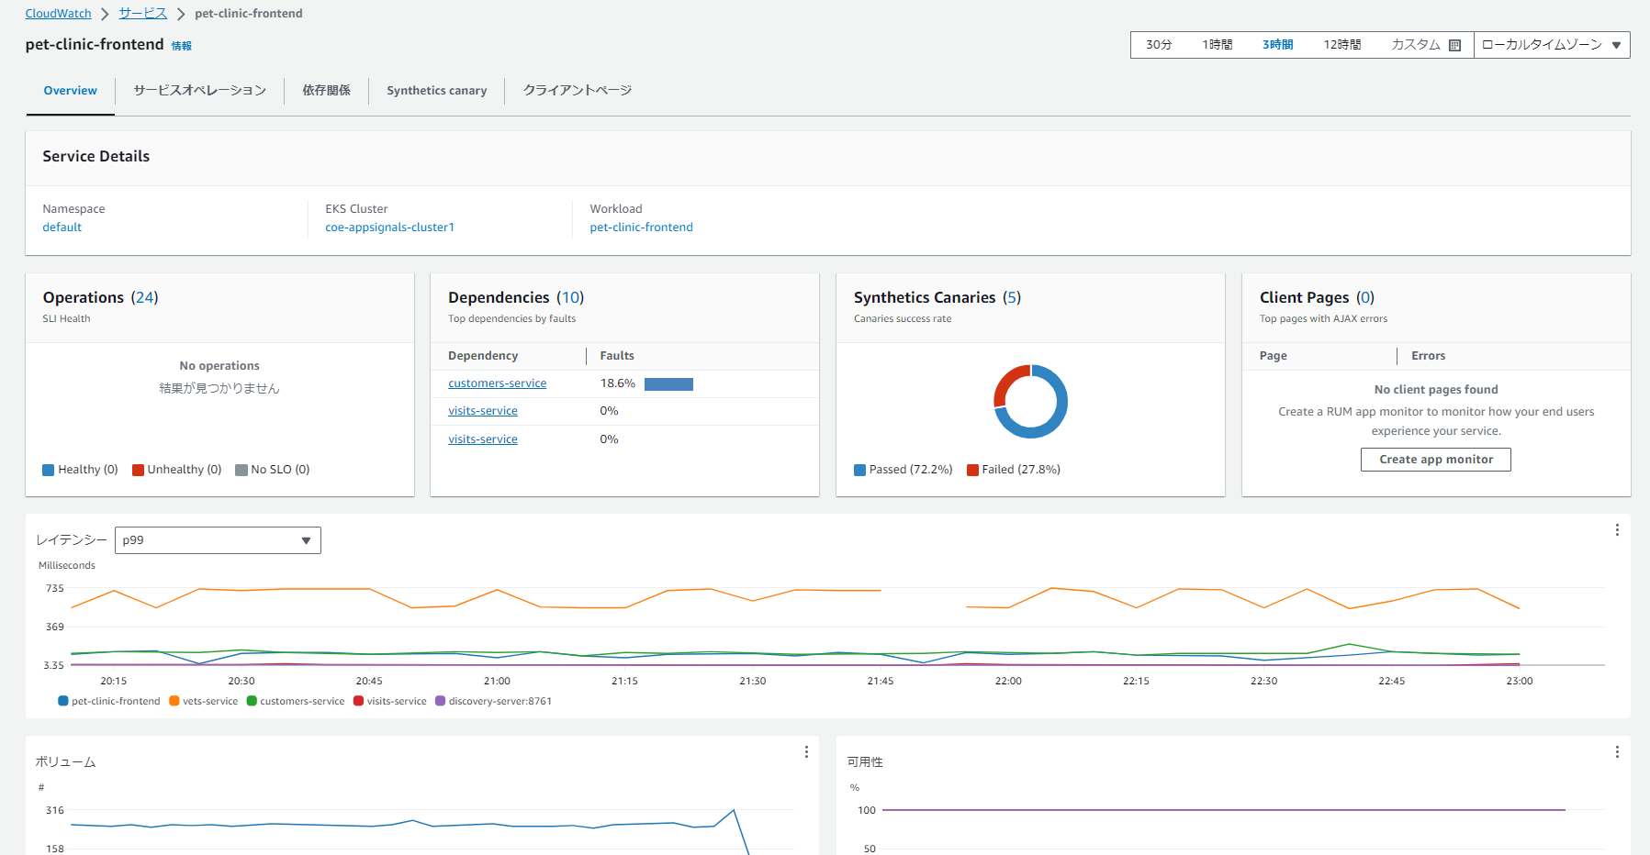Click the customers-service faults bar
Screen dimensions: 1650x855
coord(668,384)
